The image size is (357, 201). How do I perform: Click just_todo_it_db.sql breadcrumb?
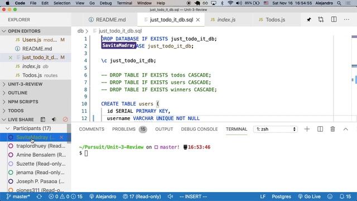[x=120, y=31]
